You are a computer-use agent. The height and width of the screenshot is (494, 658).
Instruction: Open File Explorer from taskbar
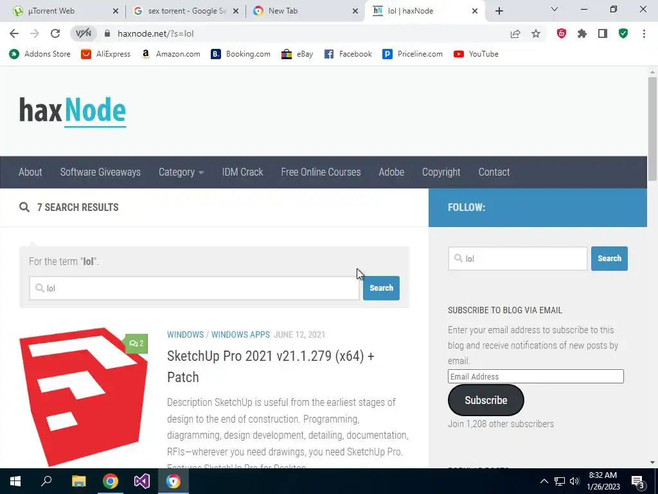[78, 481]
